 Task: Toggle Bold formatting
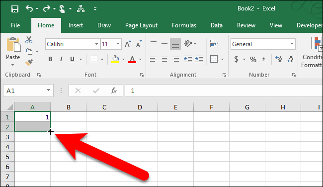point(50,59)
